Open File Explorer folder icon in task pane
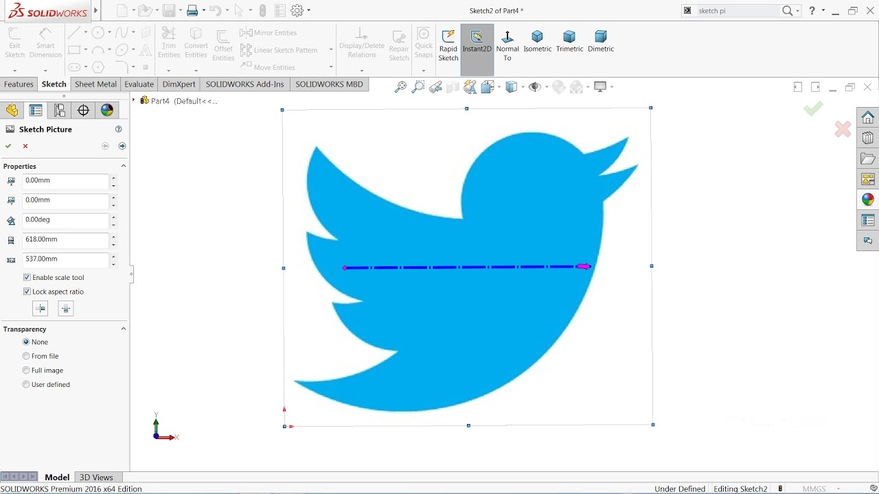The height and width of the screenshot is (494, 879). click(868, 158)
